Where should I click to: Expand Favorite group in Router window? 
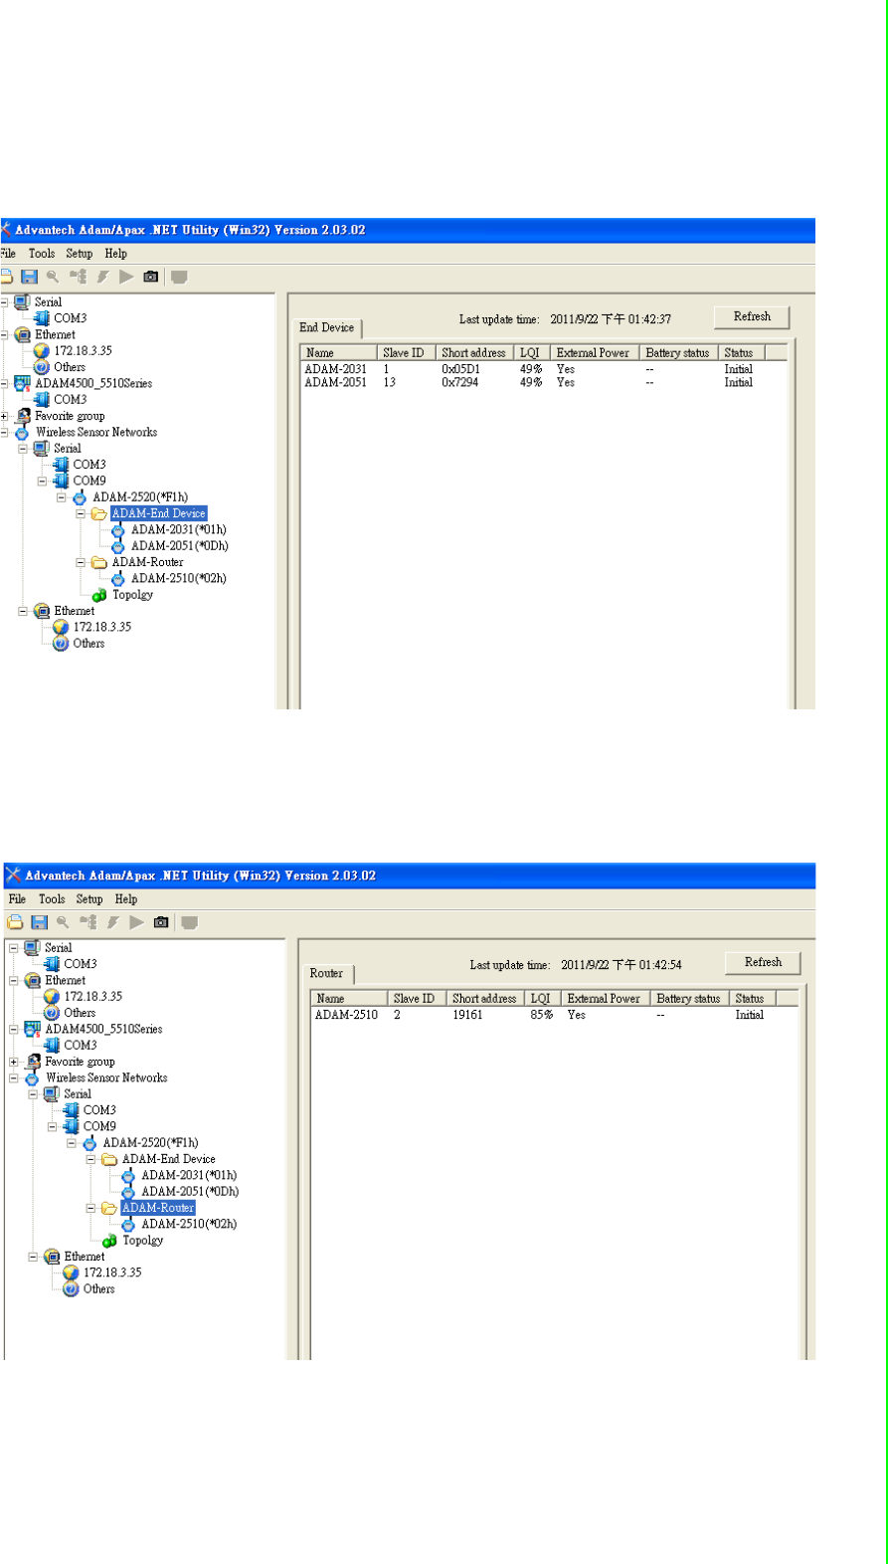[14, 1062]
